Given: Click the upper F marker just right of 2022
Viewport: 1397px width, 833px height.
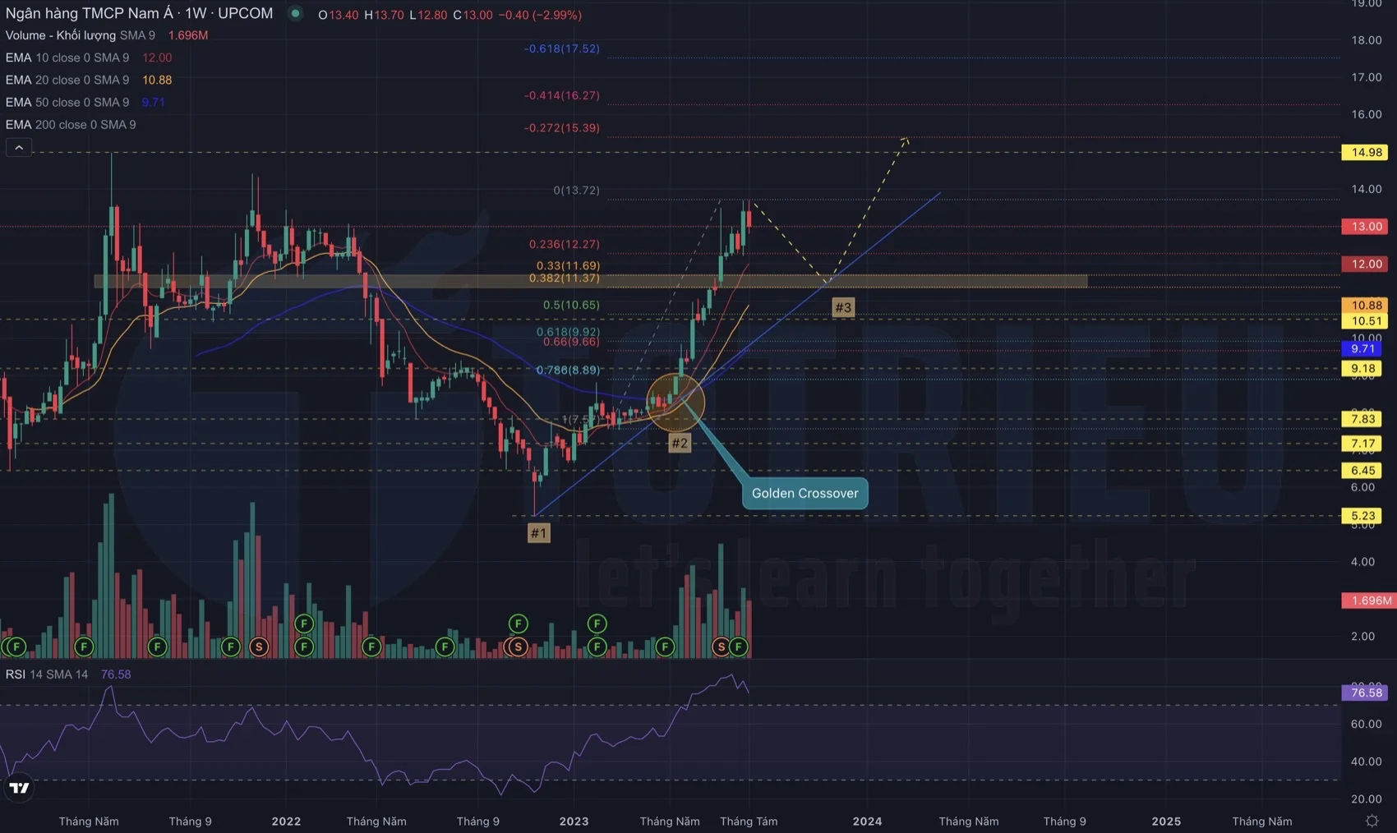Looking at the screenshot, I should (x=304, y=624).
